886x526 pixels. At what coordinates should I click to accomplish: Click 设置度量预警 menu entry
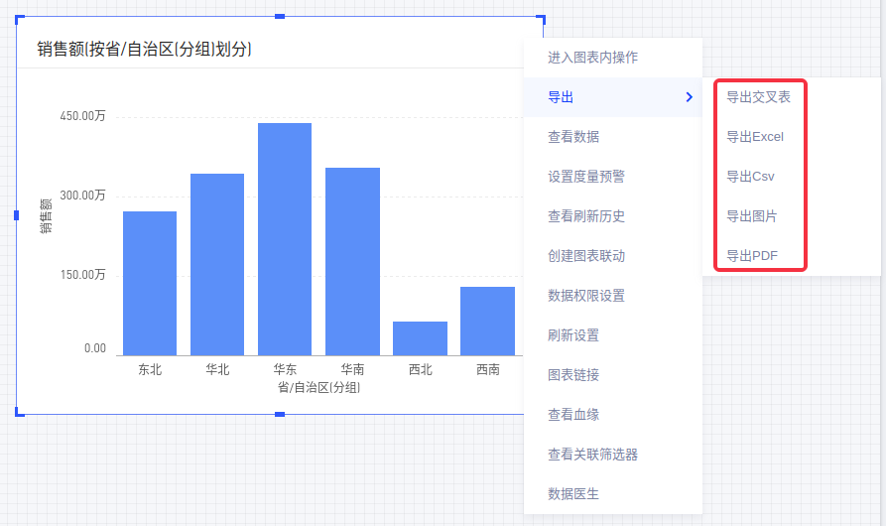pos(586,177)
